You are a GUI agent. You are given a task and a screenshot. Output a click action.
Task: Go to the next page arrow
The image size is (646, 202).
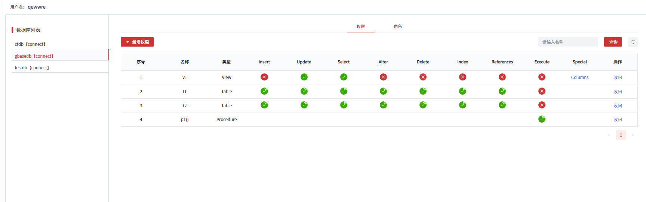point(633,135)
